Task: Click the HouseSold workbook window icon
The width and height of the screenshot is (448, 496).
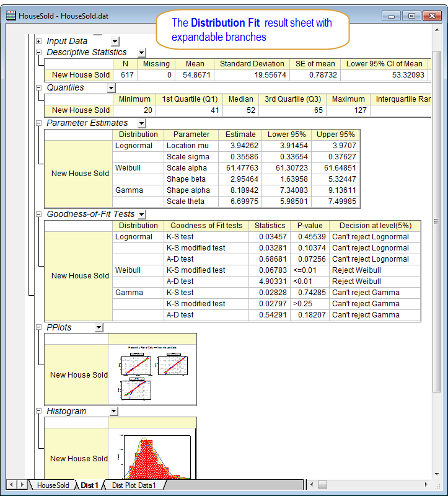Action: coord(11,15)
